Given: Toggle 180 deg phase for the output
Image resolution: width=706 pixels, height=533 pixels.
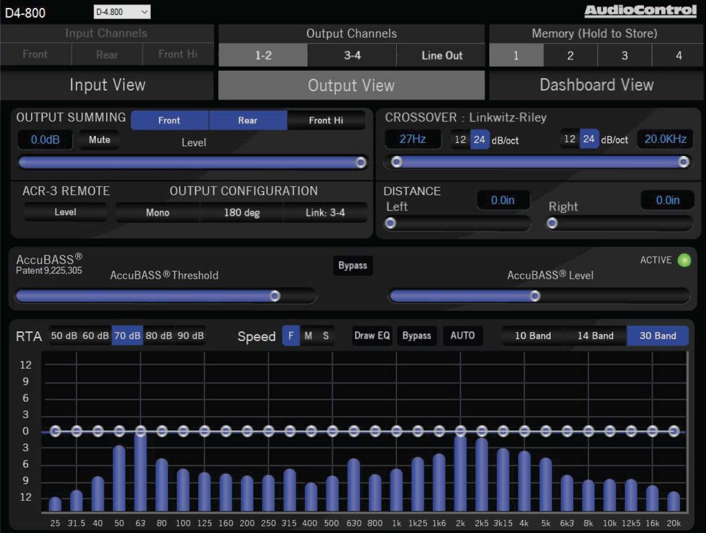Looking at the screenshot, I should (x=242, y=213).
